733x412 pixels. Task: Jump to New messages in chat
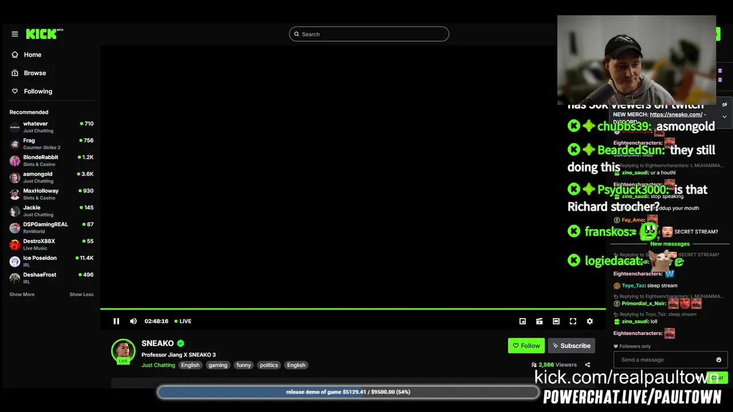pos(670,244)
